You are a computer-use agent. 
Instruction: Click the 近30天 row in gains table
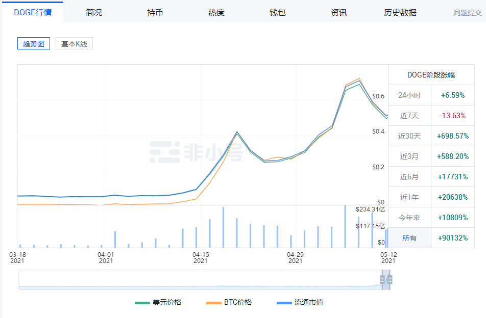(x=431, y=136)
